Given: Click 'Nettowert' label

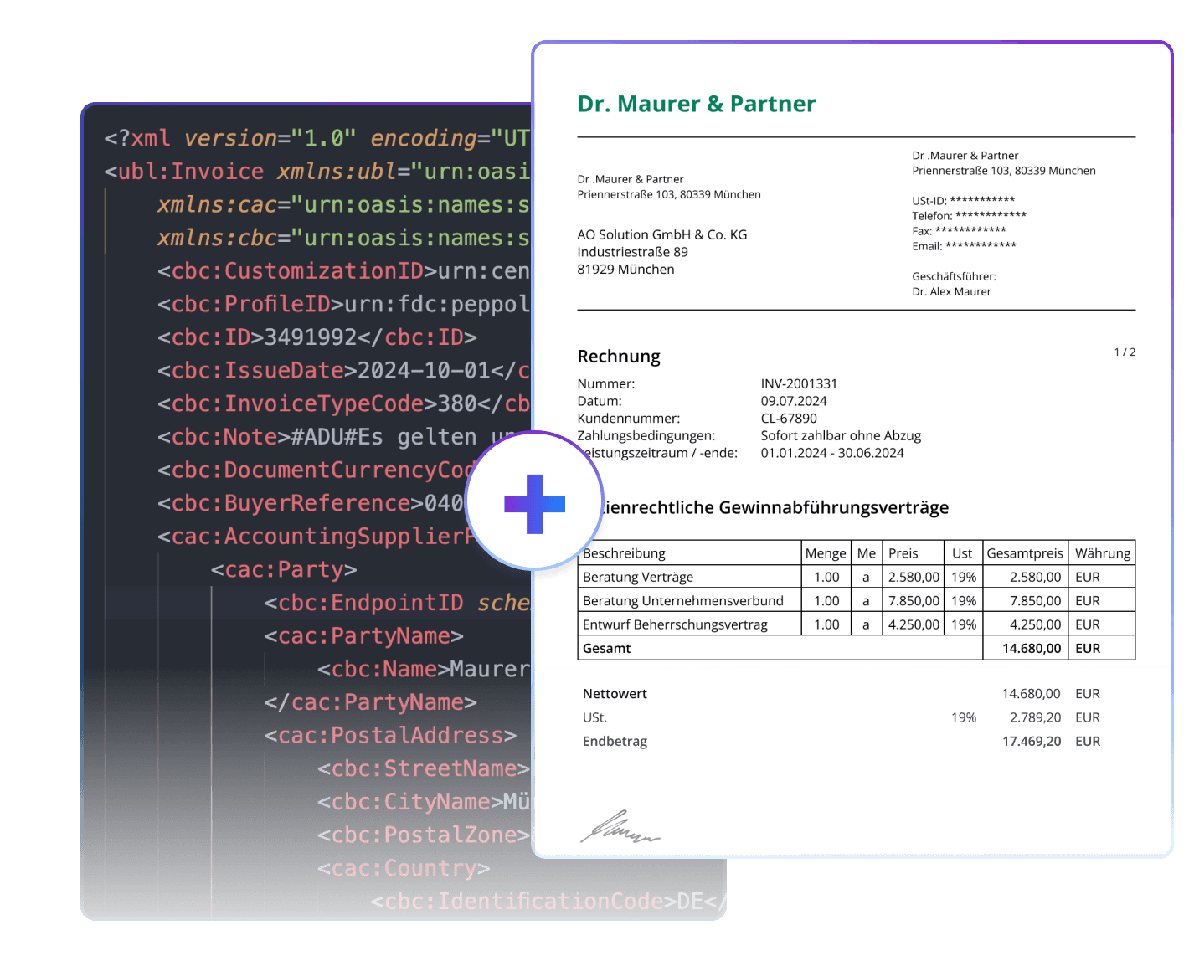Looking at the screenshot, I should [x=615, y=694].
